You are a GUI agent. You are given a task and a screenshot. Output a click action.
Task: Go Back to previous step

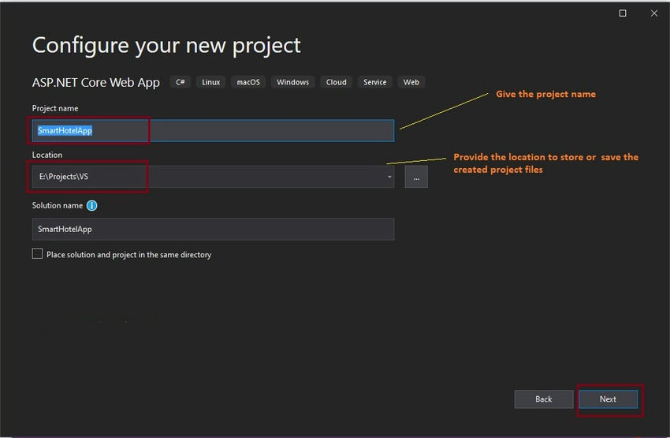coord(544,399)
